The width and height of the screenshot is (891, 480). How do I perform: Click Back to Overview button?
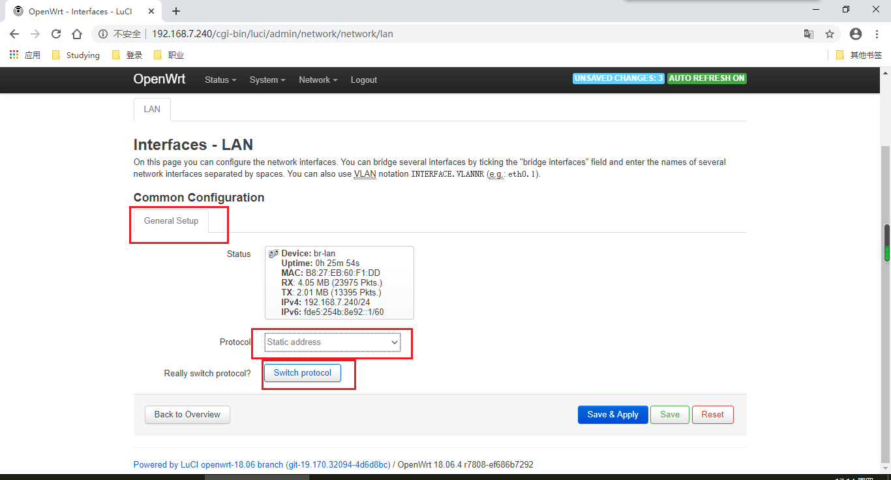point(187,414)
